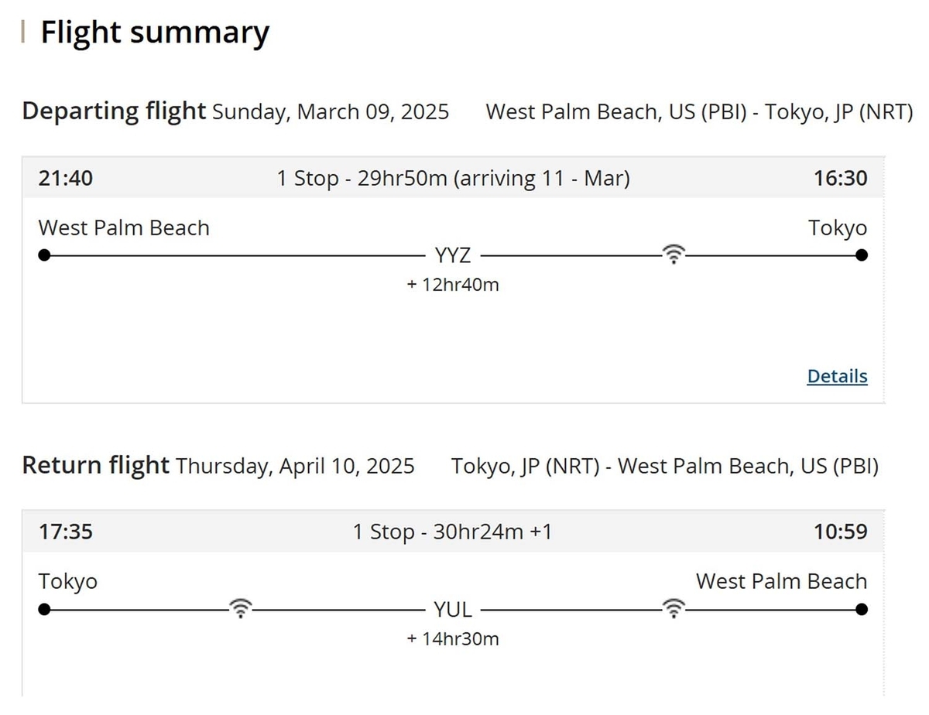Click the 1 Stop - 30hr24m +1 duration text
Viewport: 929px width, 715px height.
[453, 532]
